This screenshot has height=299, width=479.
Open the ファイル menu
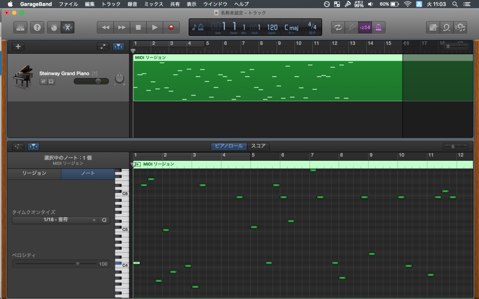coord(68,4)
